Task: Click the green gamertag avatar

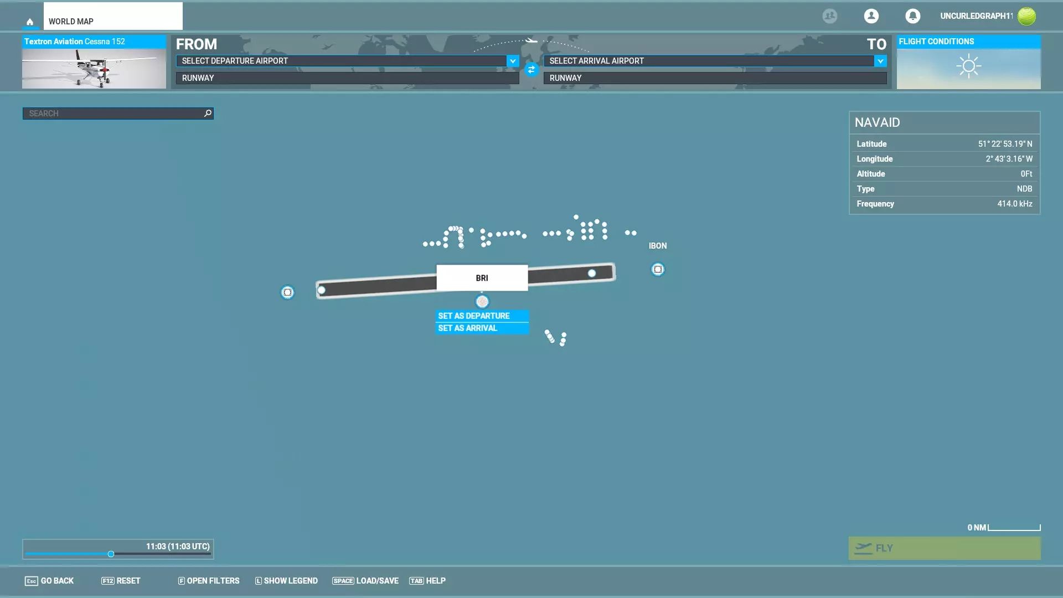Action: [1026, 16]
